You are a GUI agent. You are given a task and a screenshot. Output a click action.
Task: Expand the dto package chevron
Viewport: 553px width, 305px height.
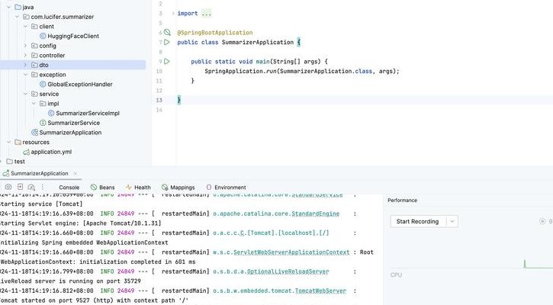(x=25, y=65)
